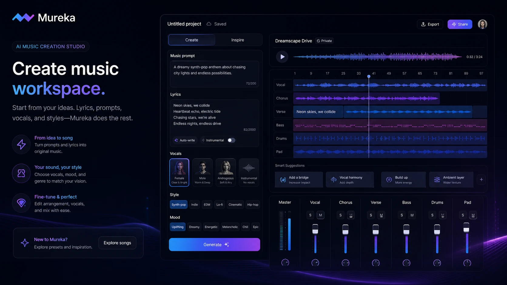Open the user profile avatar

click(482, 24)
